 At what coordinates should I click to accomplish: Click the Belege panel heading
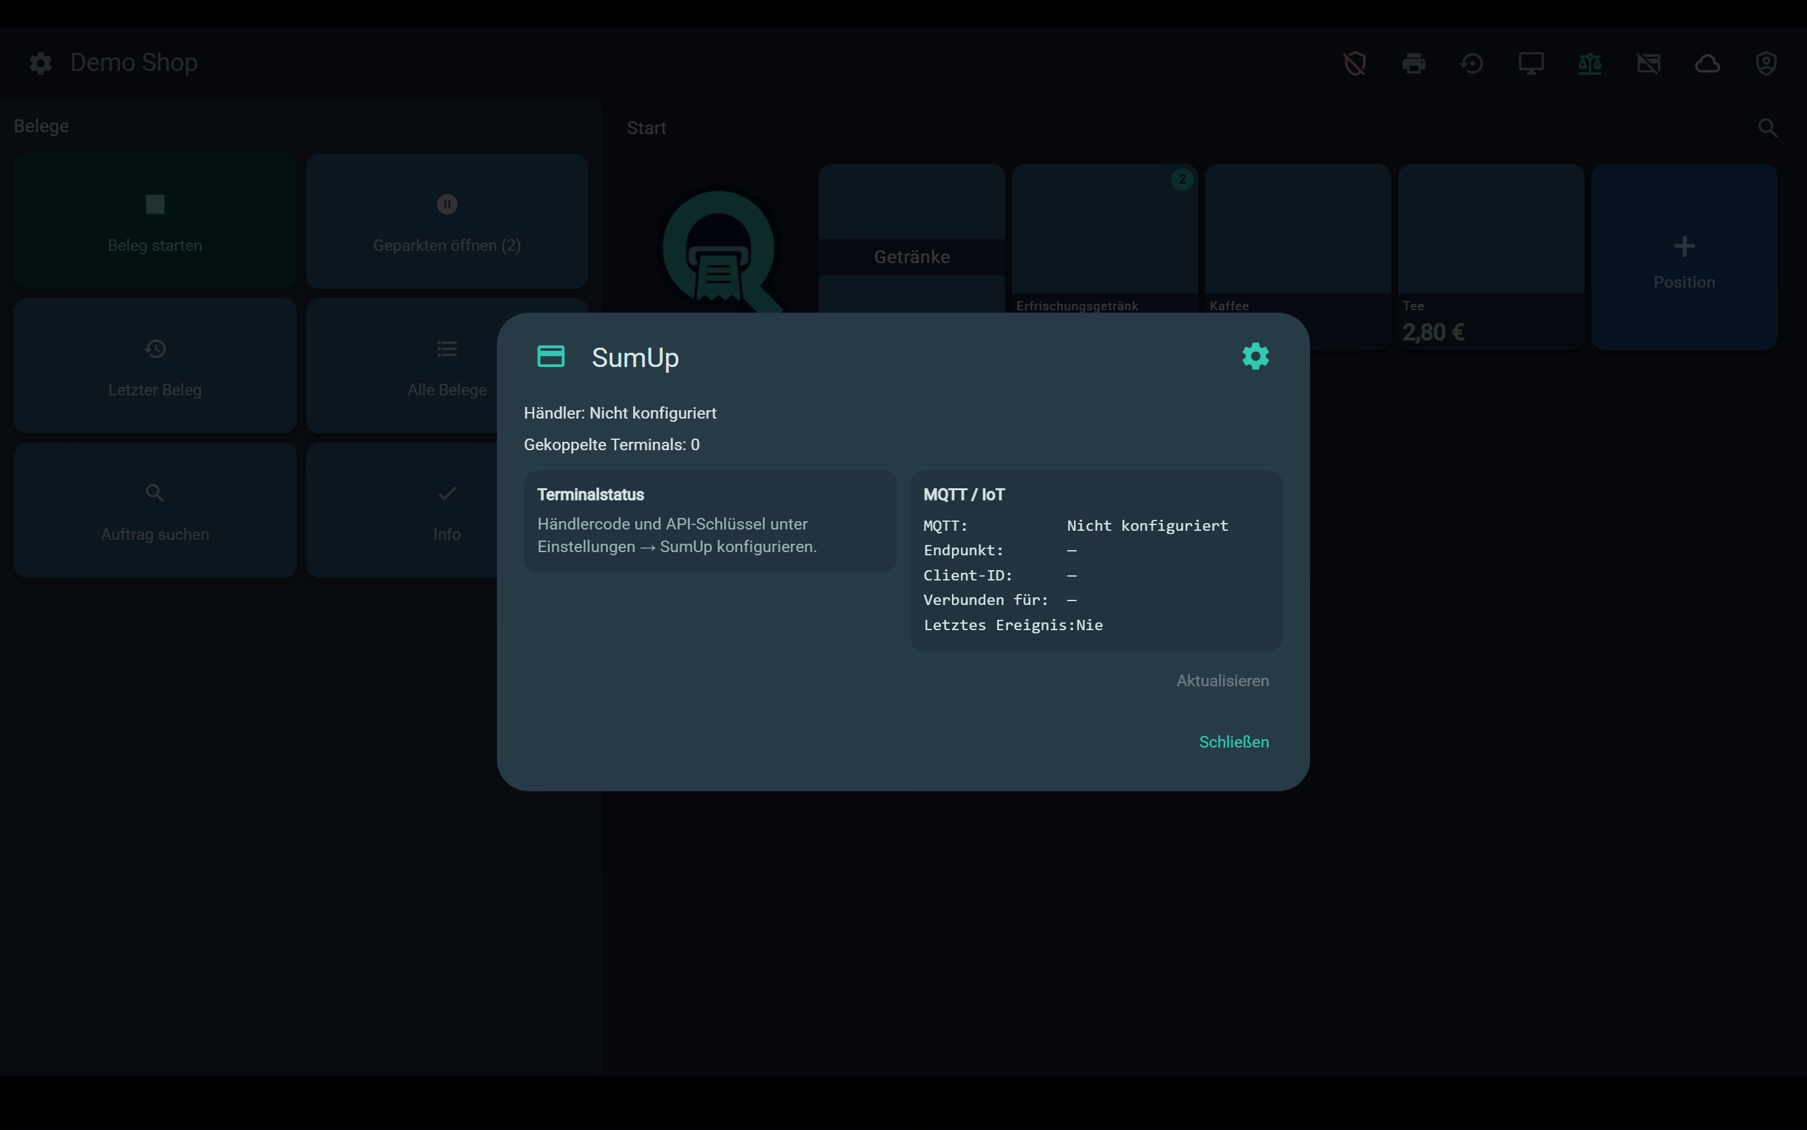click(x=41, y=126)
